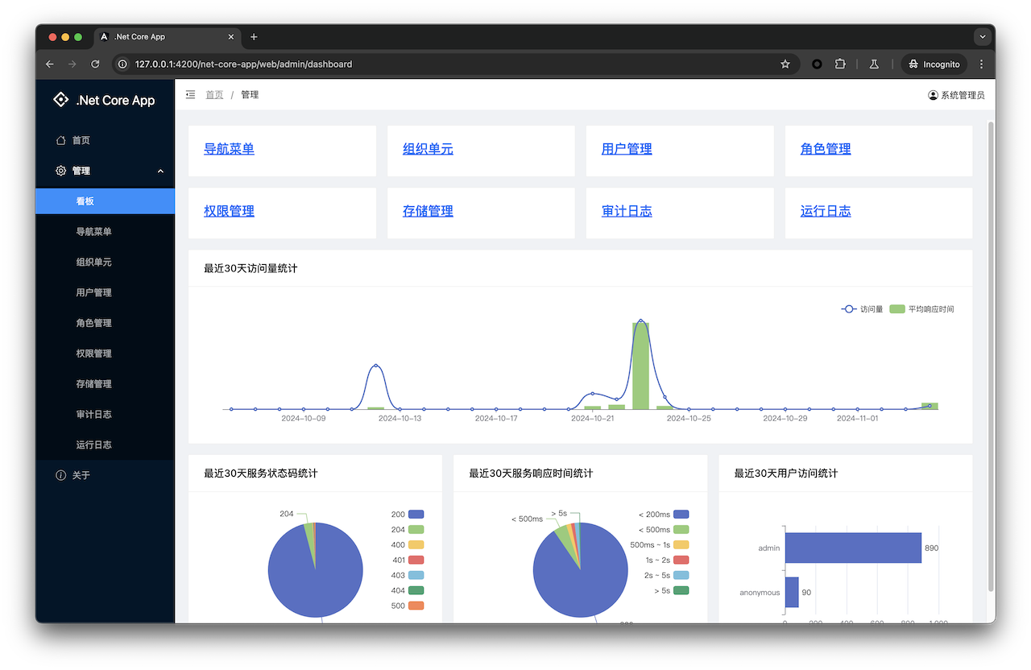Toggle the 平均响应时间 legend series

pos(921,309)
